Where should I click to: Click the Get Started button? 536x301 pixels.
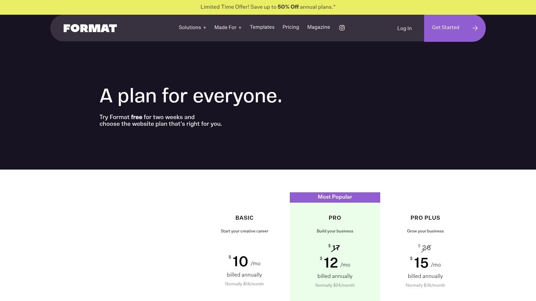point(455,28)
